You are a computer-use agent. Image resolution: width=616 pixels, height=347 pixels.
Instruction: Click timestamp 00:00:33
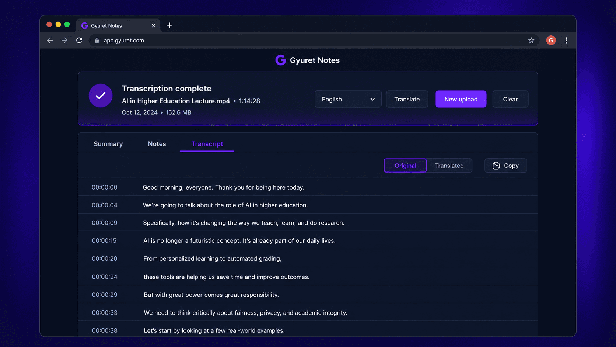(105, 313)
